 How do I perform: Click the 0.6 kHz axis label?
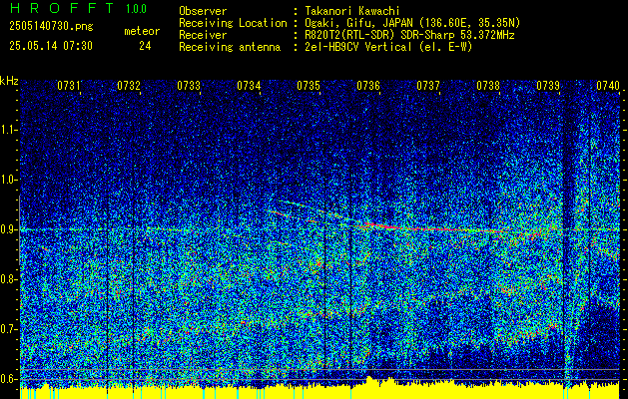[x=8, y=379]
